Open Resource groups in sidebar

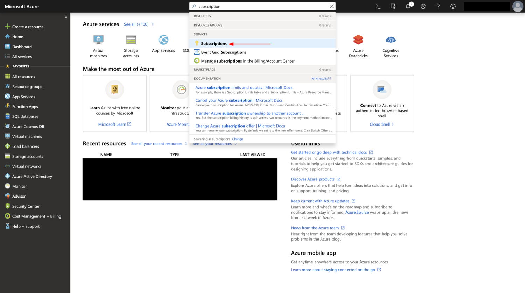27,87
